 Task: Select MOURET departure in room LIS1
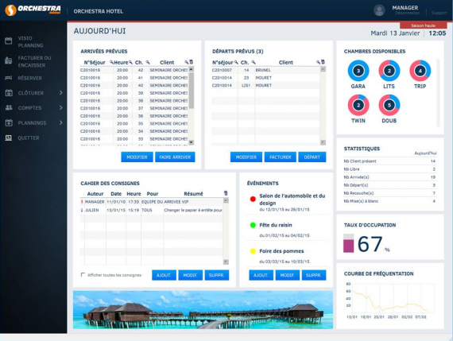(265, 85)
